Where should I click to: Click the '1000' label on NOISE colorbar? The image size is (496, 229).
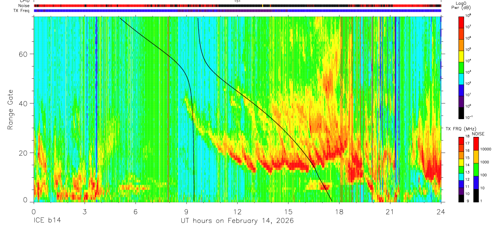485,162
